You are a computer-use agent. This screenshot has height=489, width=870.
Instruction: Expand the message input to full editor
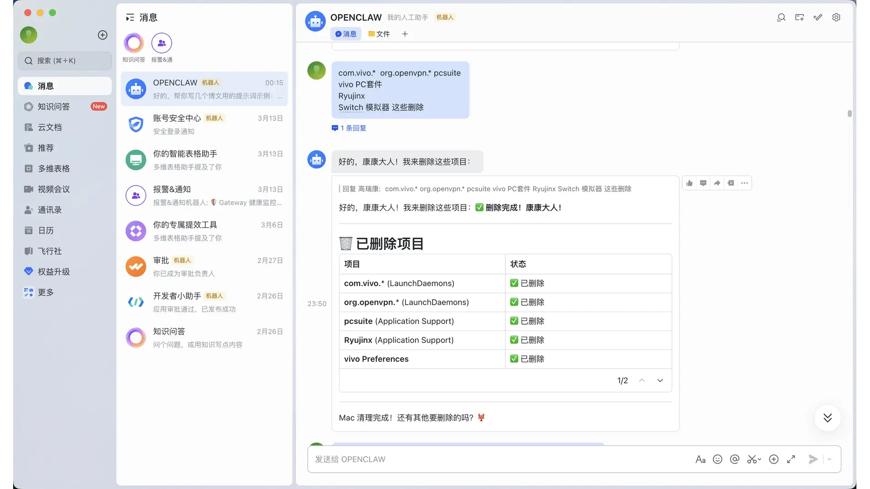[x=791, y=459]
